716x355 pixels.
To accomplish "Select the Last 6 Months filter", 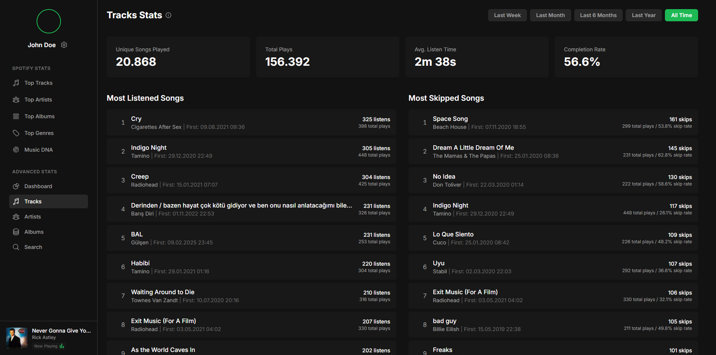I will [598, 15].
